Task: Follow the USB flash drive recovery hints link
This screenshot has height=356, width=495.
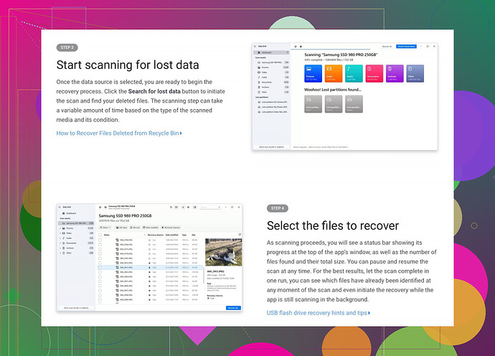Action: point(319,313)
